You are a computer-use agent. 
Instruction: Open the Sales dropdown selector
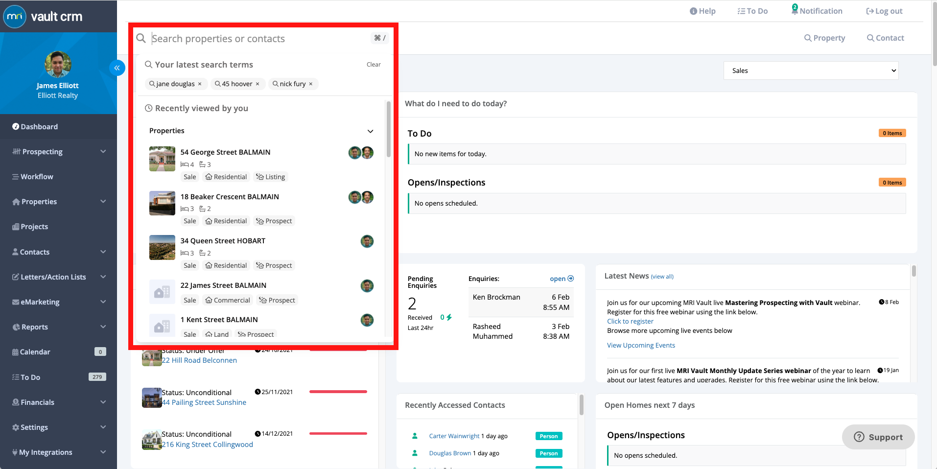811,70
